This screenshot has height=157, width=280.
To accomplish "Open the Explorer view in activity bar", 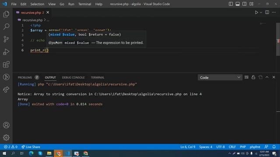I will [6, 14].
